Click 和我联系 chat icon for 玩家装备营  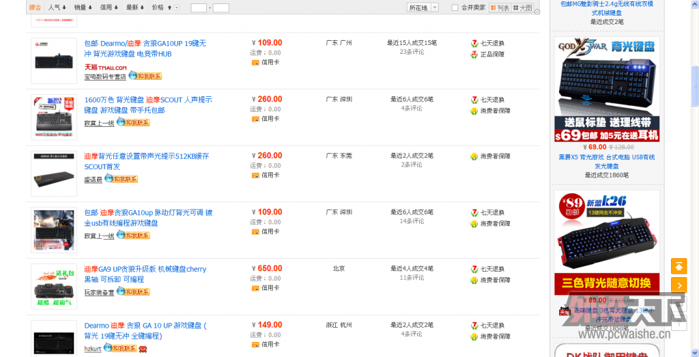click(133, 291)
